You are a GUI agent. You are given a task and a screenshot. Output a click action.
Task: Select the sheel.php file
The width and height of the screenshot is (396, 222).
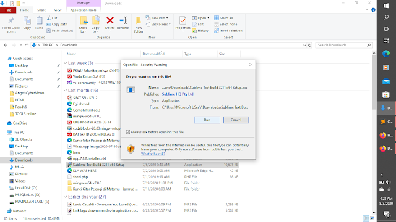80,177
